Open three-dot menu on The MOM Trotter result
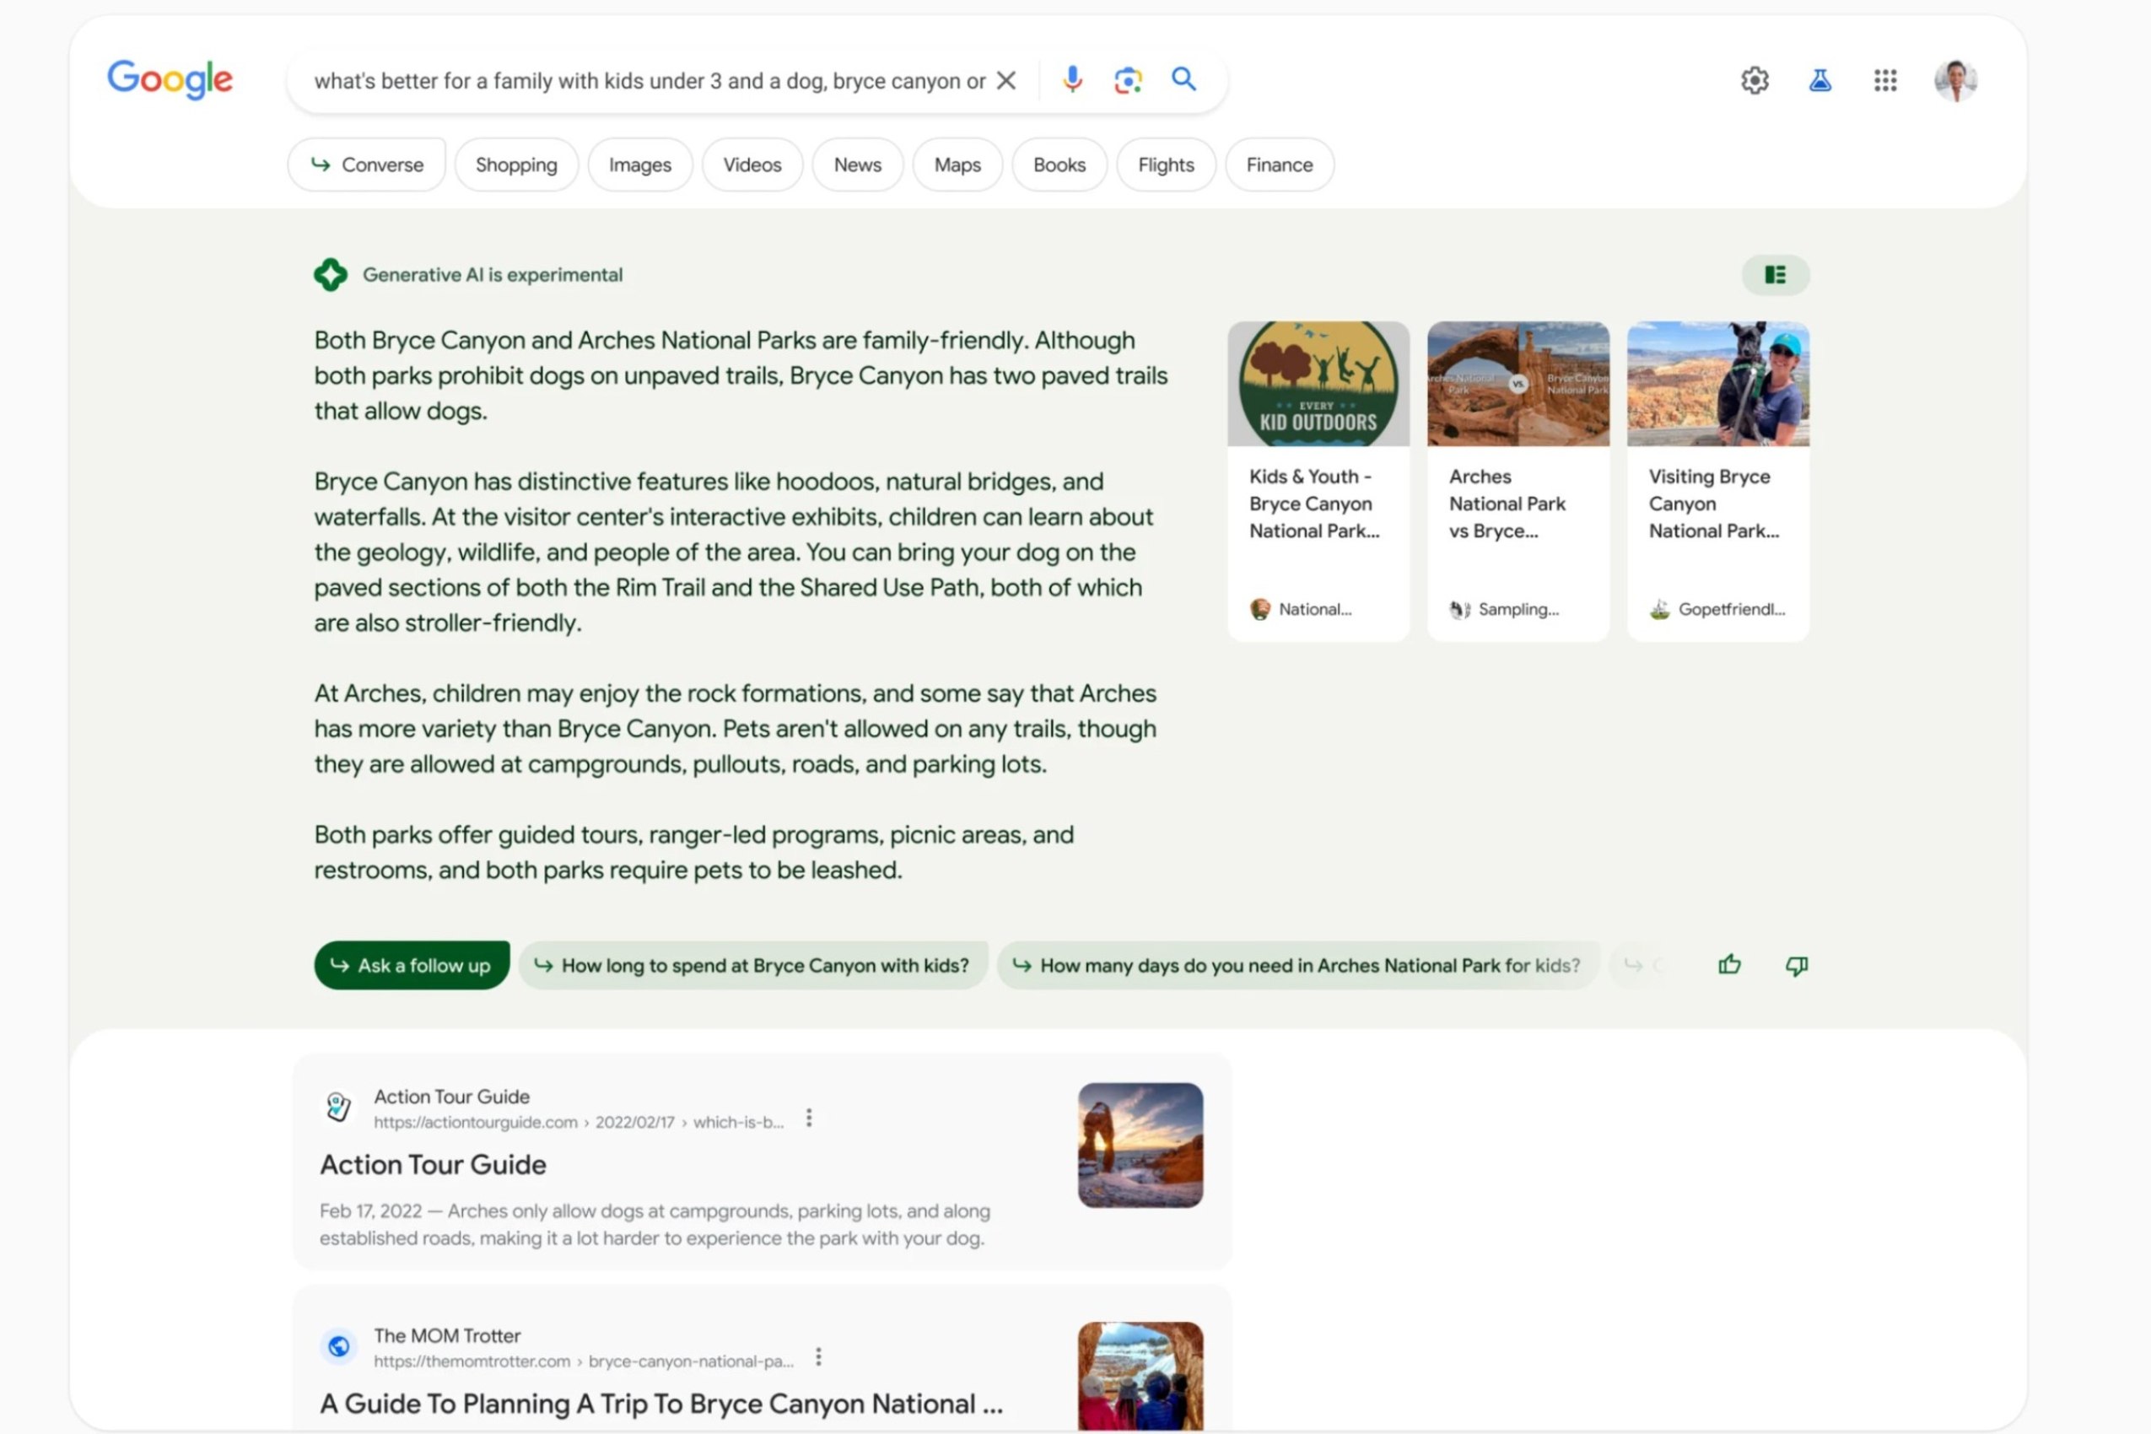This screenshot has height=1434, width=2151. point(818,1357)
